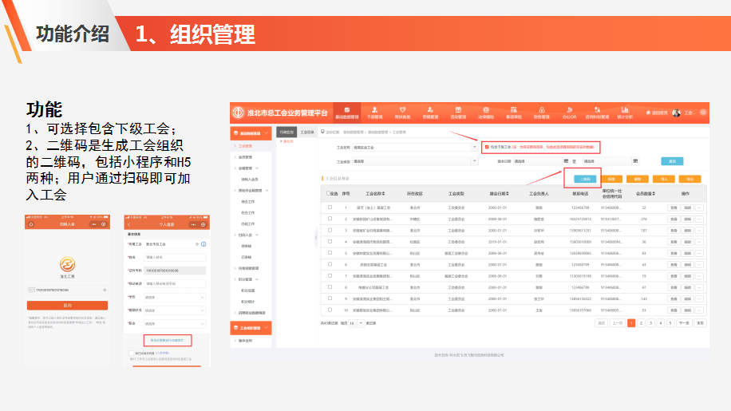Open the 工会名称 dropdown
Screen dimensions: 731x411
click(x=414, y=148)
